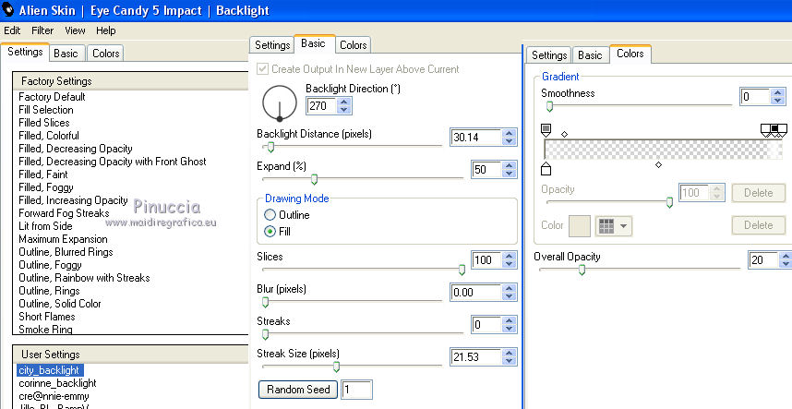Image resolution: width=792 pixels, height=409 pixels.
Task: Open the Edit menu
Action: [x=12, y=30]
